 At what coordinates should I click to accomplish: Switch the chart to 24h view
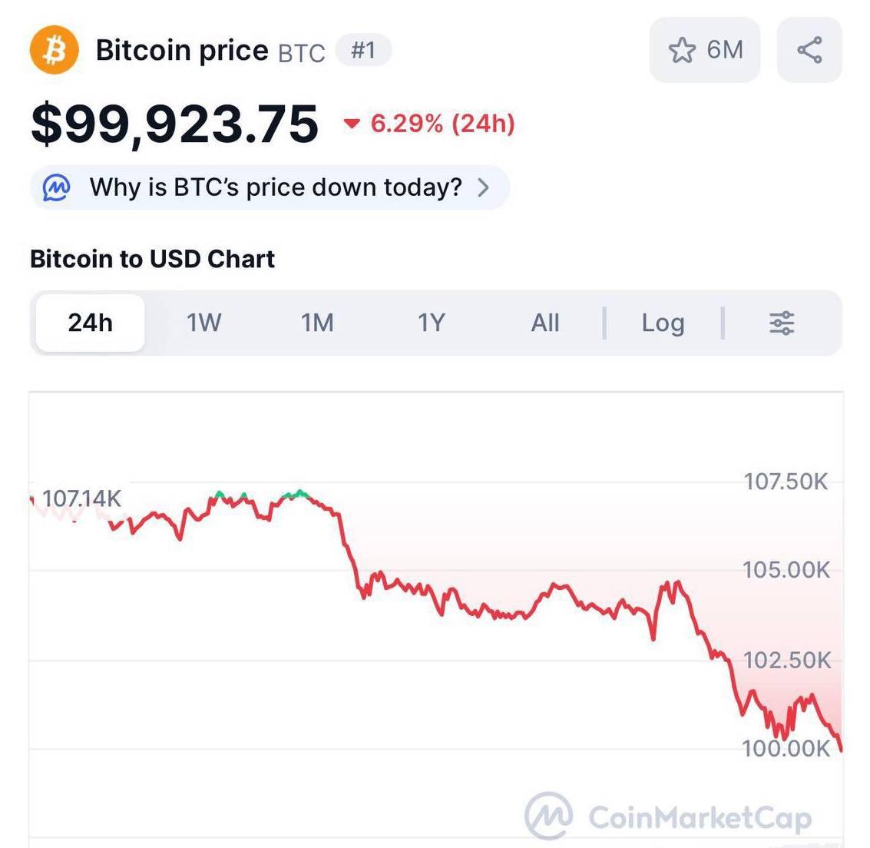tap(89, 323)
